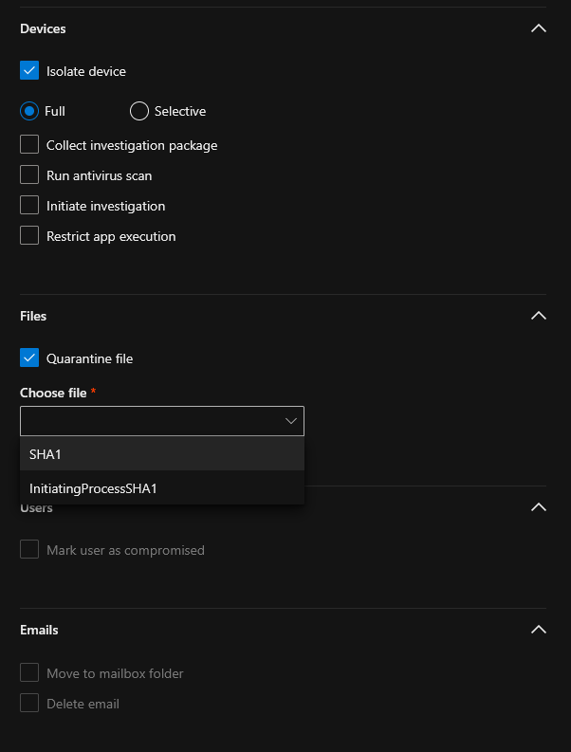This screenshot has height=752, width=571.
Task: Check Mark user as compromised
Action: point(29,550)
